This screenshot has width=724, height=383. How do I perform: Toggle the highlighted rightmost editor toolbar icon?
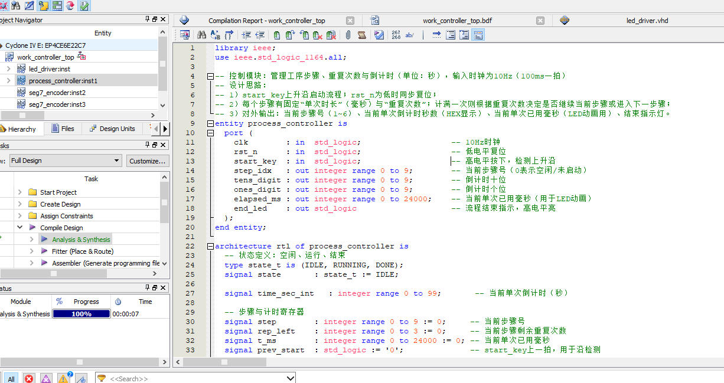[478, 35]
